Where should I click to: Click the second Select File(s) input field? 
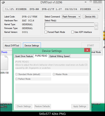69,28
